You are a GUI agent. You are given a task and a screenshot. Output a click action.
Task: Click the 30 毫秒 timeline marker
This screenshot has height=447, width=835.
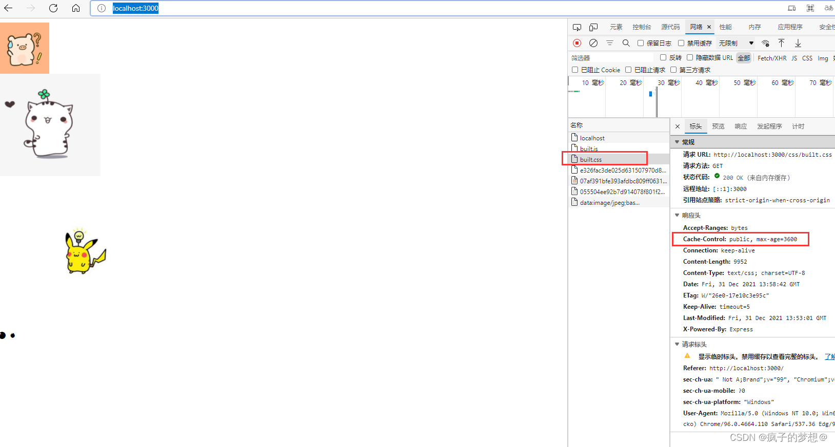pyautogui.click(x=669, y=82)
